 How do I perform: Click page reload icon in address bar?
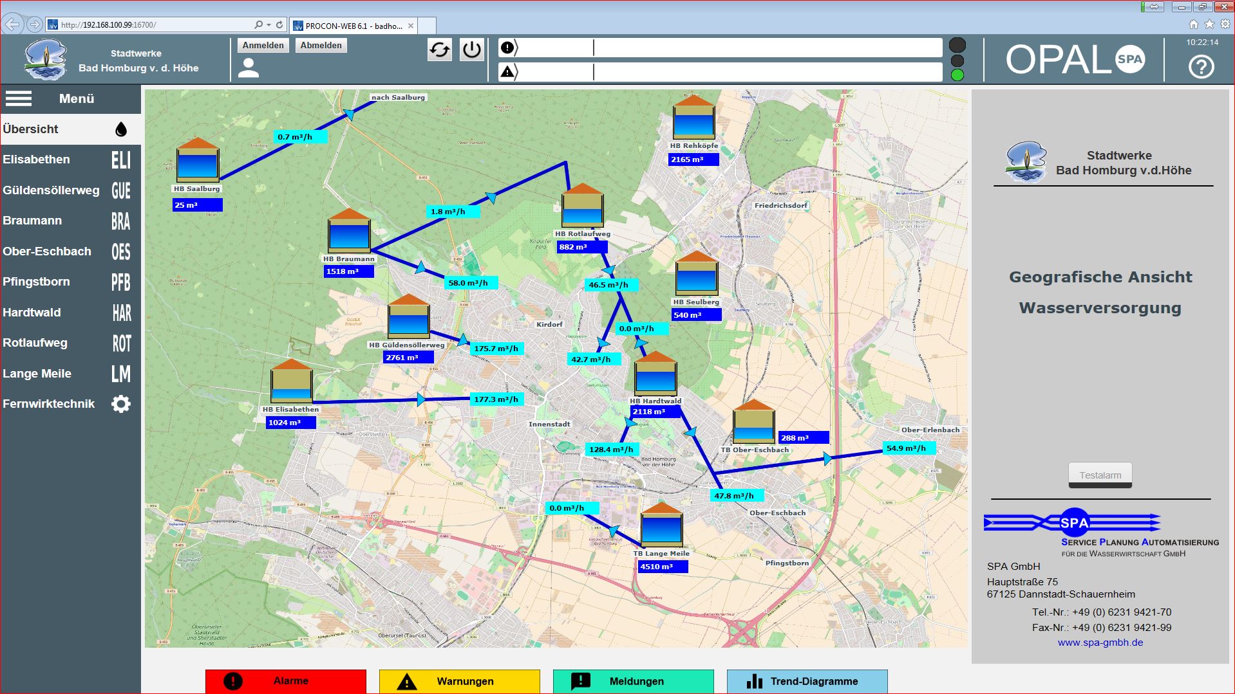279,25
